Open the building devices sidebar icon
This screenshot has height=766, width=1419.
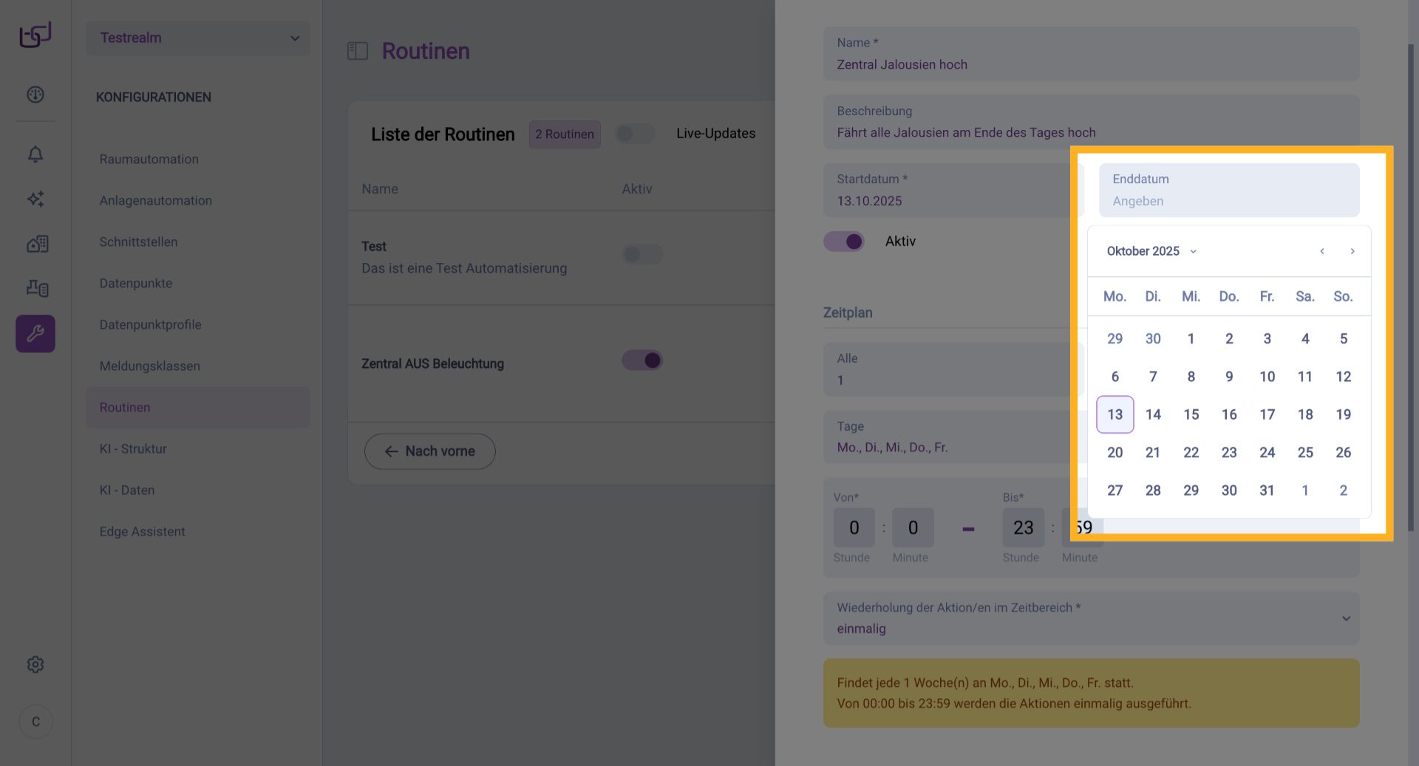37,244
